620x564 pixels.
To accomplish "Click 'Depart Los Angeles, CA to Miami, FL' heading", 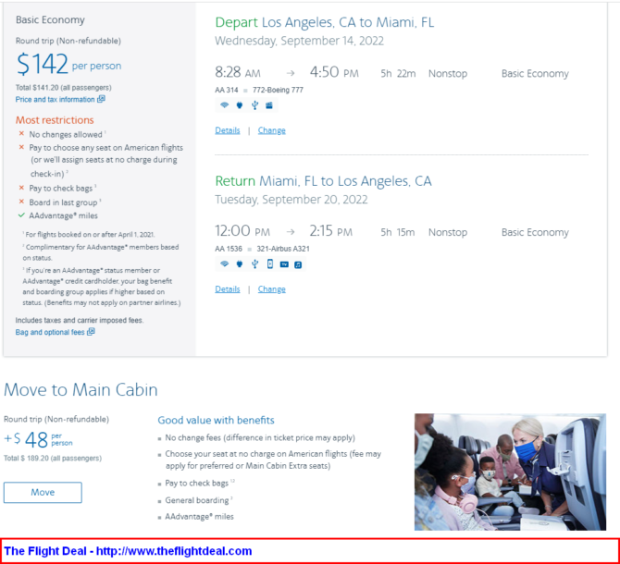I will (x=325, y=22).
